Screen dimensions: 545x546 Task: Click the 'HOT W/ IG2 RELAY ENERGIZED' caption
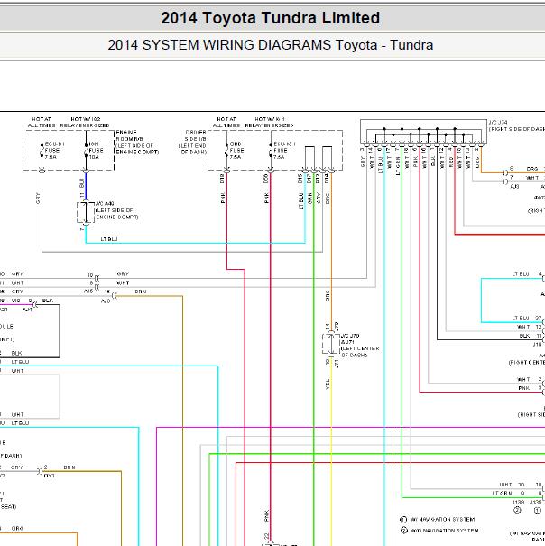pyautogui.click(x=85, y=122)
